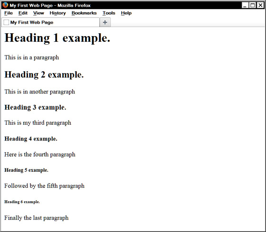The image size is (266, 232).
Task: Open the Tools menu
Action: 109,13
